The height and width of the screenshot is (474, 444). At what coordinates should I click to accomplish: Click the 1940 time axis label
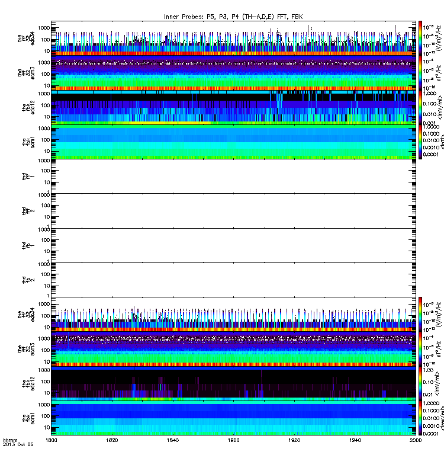point(355,440)
